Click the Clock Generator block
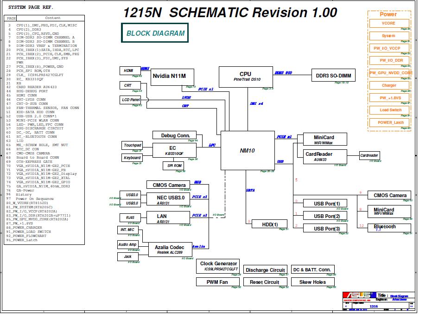Viewport: 445px width, 314px height. coord(218,266)
